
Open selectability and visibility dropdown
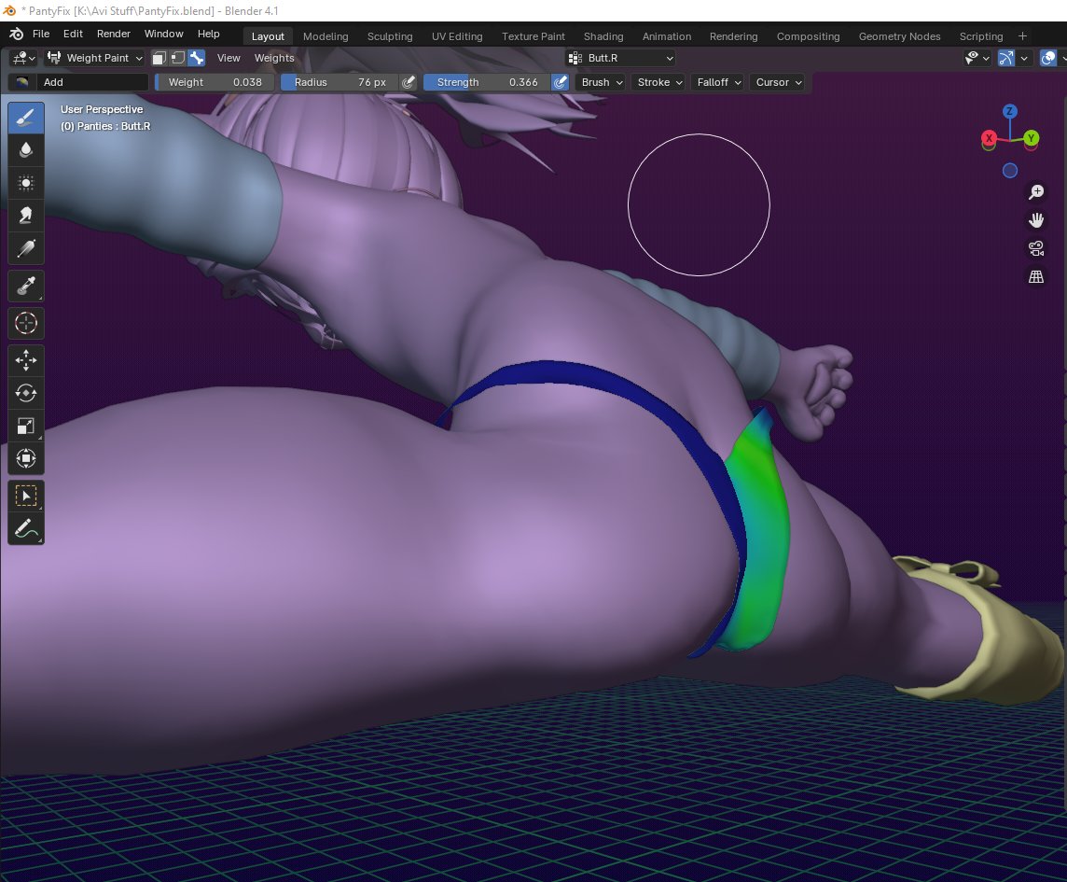pyautogui.click(x=977, y=58)
